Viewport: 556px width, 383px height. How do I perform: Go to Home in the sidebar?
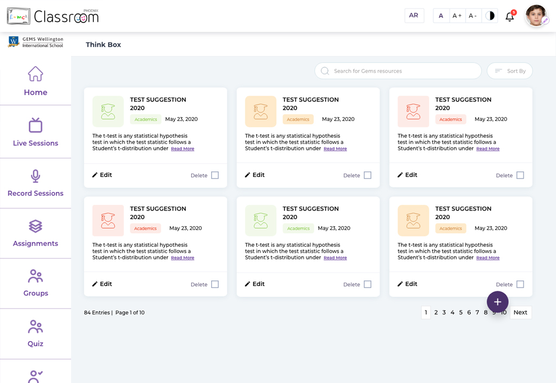(35, 81)
